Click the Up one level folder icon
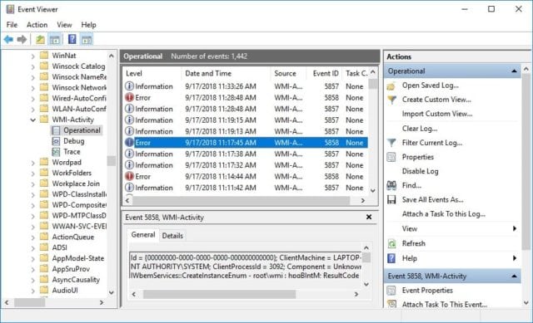 40,40
